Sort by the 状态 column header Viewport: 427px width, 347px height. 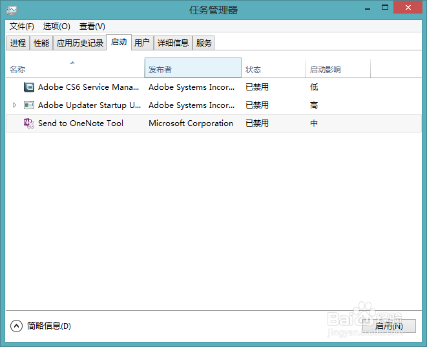coord(274,68)
